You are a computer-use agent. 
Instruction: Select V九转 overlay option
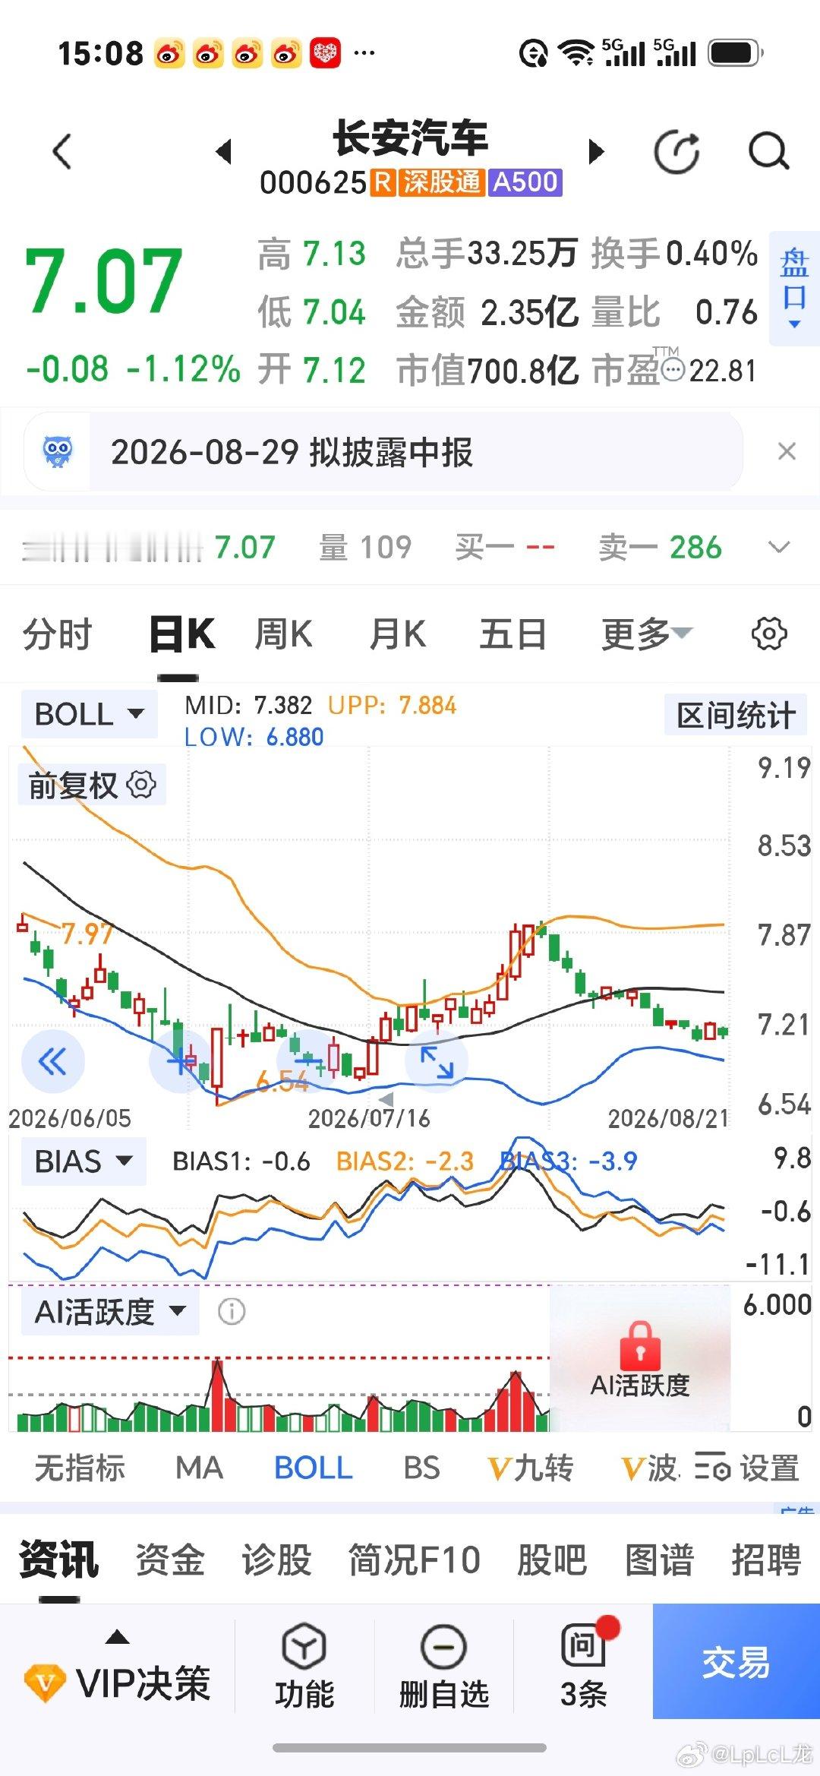[530, 1467]
